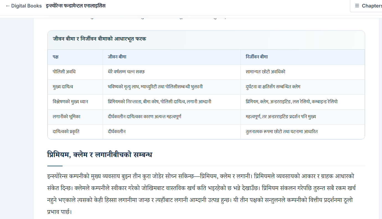Select the cell starting 'भविष्यको मृत्यु लाभ'

click(x=172, y=87)
